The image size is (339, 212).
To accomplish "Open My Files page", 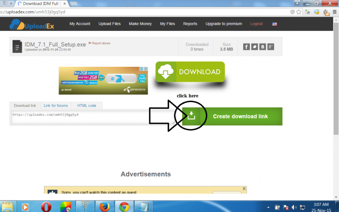I will (168, 24).
